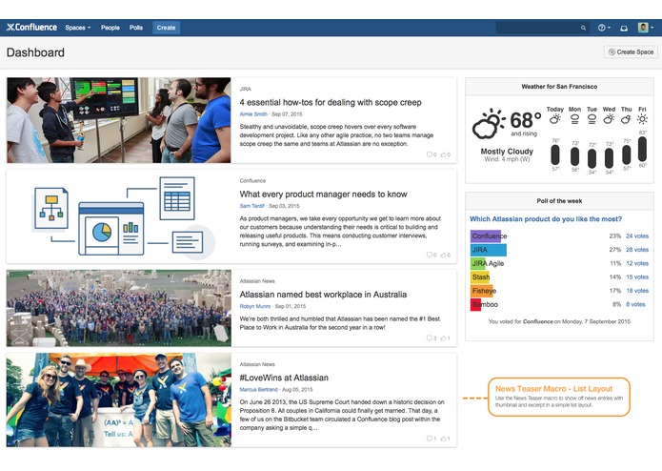Open the '15 votes' link for Stash

637,277
